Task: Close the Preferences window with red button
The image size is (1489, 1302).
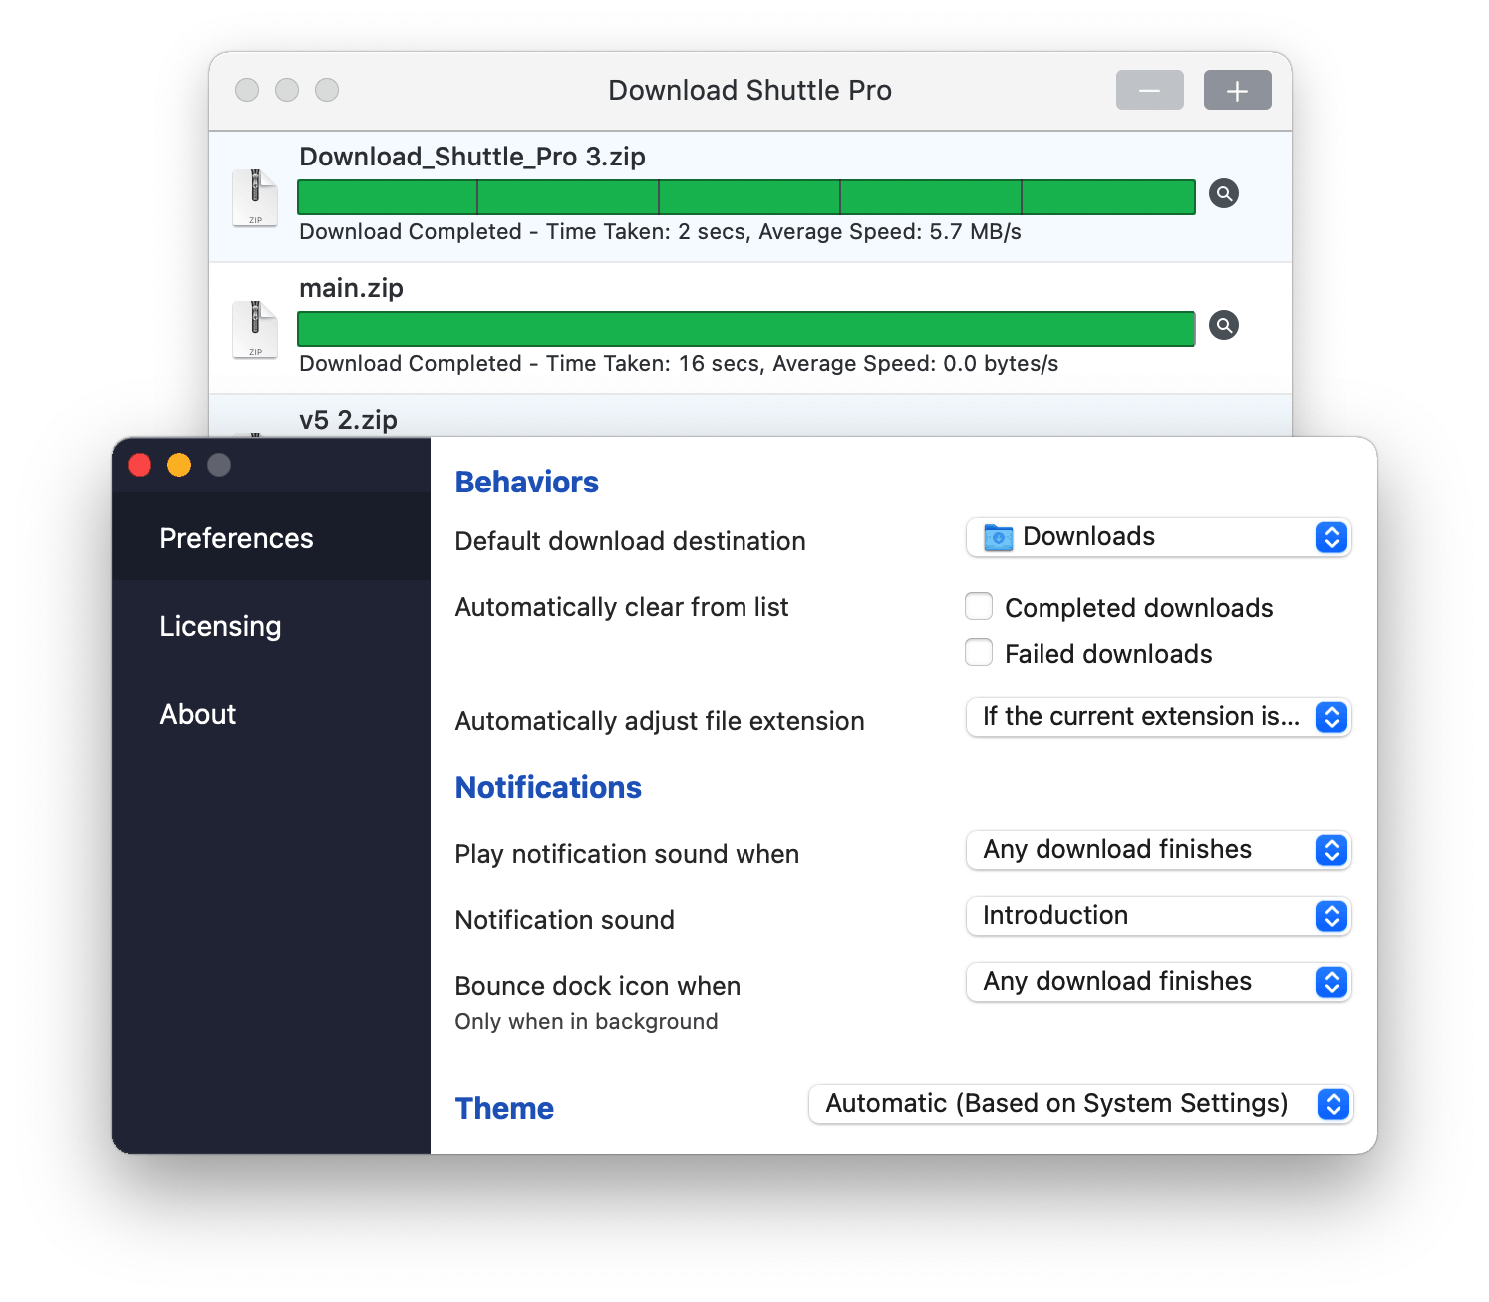Action: [x=140, y=465]
